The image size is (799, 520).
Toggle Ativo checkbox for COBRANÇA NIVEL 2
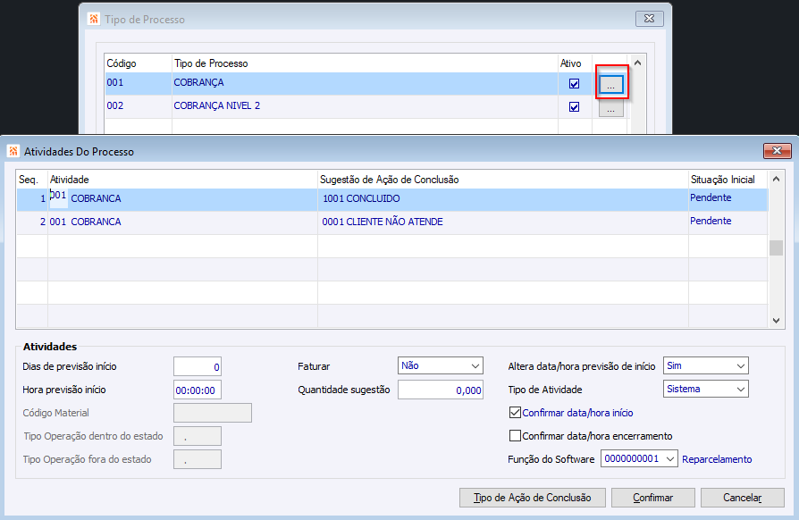pos(575,107)
